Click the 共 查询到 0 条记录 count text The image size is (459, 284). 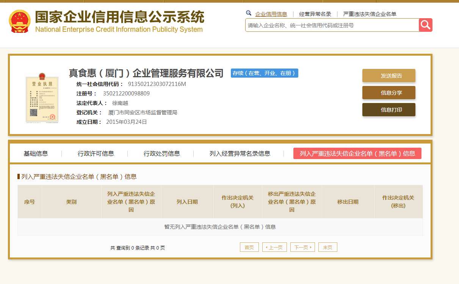[x=138, y=248]
